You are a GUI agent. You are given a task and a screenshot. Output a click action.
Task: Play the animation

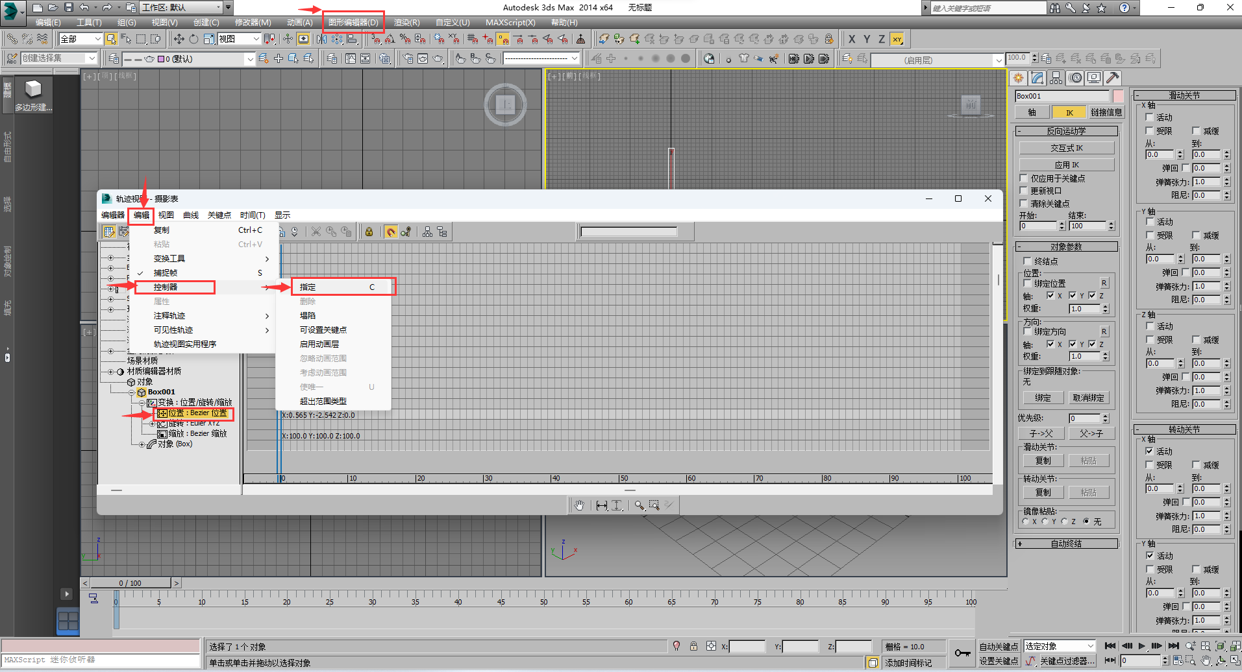pos(1141,646)
